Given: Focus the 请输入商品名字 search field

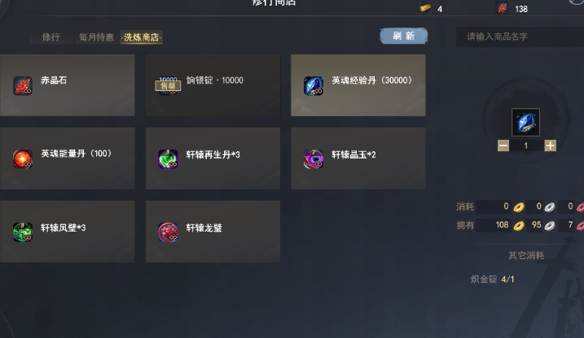Looking at the screenshot, I should (520, 37).
